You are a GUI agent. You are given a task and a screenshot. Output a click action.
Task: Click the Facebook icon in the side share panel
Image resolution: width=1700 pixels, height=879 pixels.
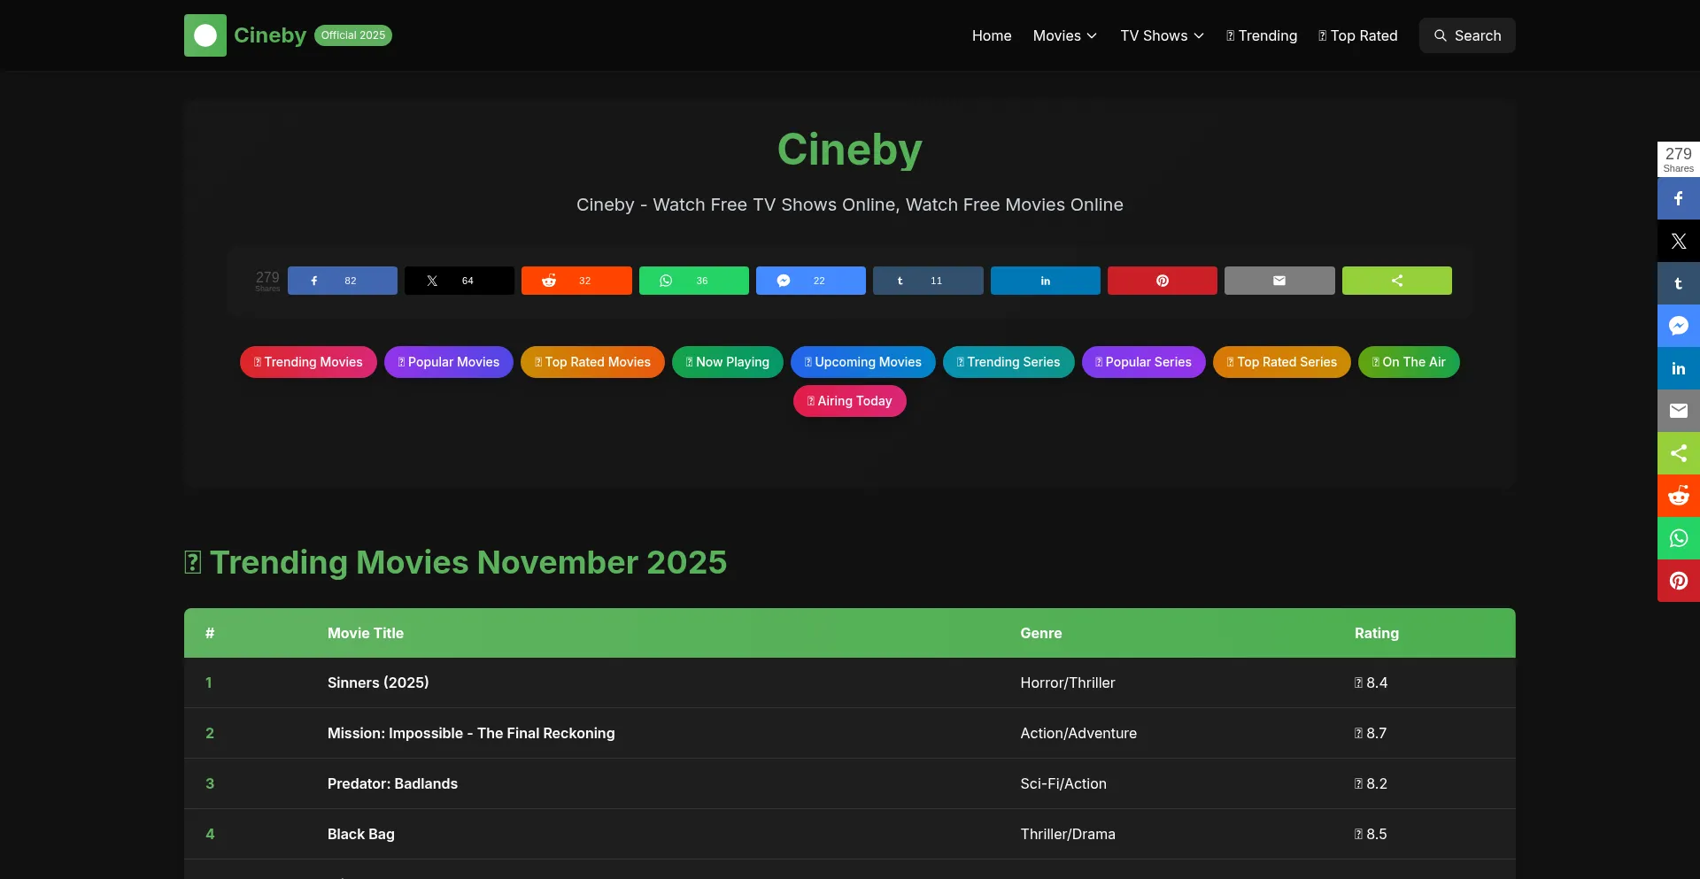click(x=1679, y=198)
